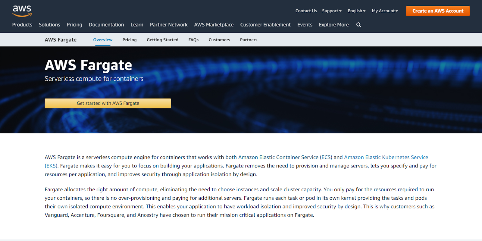
Task: Go to Pricing in main navigation
Action: (x=74, y=25)
